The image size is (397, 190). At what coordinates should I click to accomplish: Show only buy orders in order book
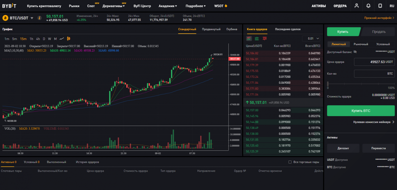pos(257,39)
